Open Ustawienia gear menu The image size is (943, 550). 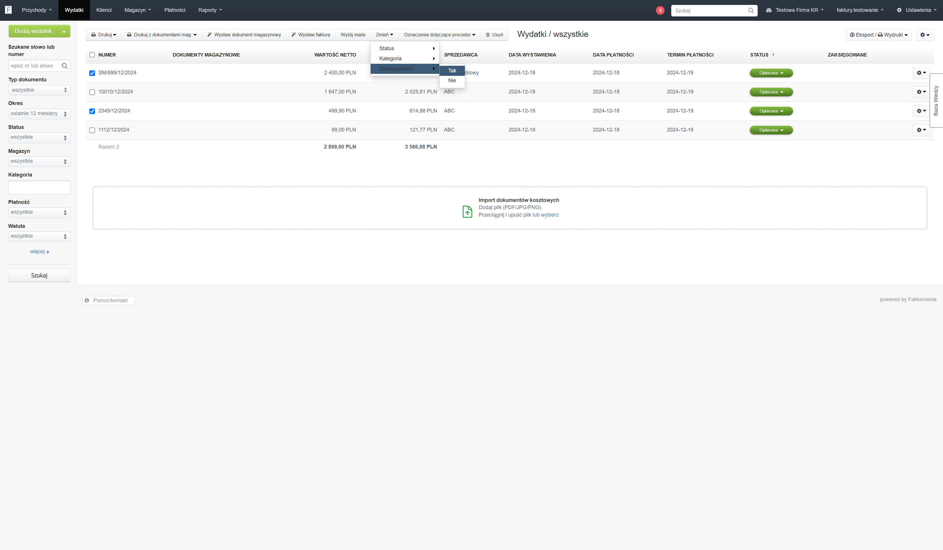pyautogui.click(x=916, y=10)
